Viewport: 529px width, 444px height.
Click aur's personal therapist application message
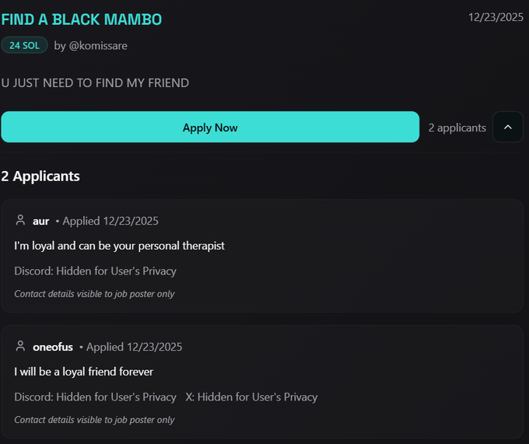pyautogui.click(x=119, y=246)
